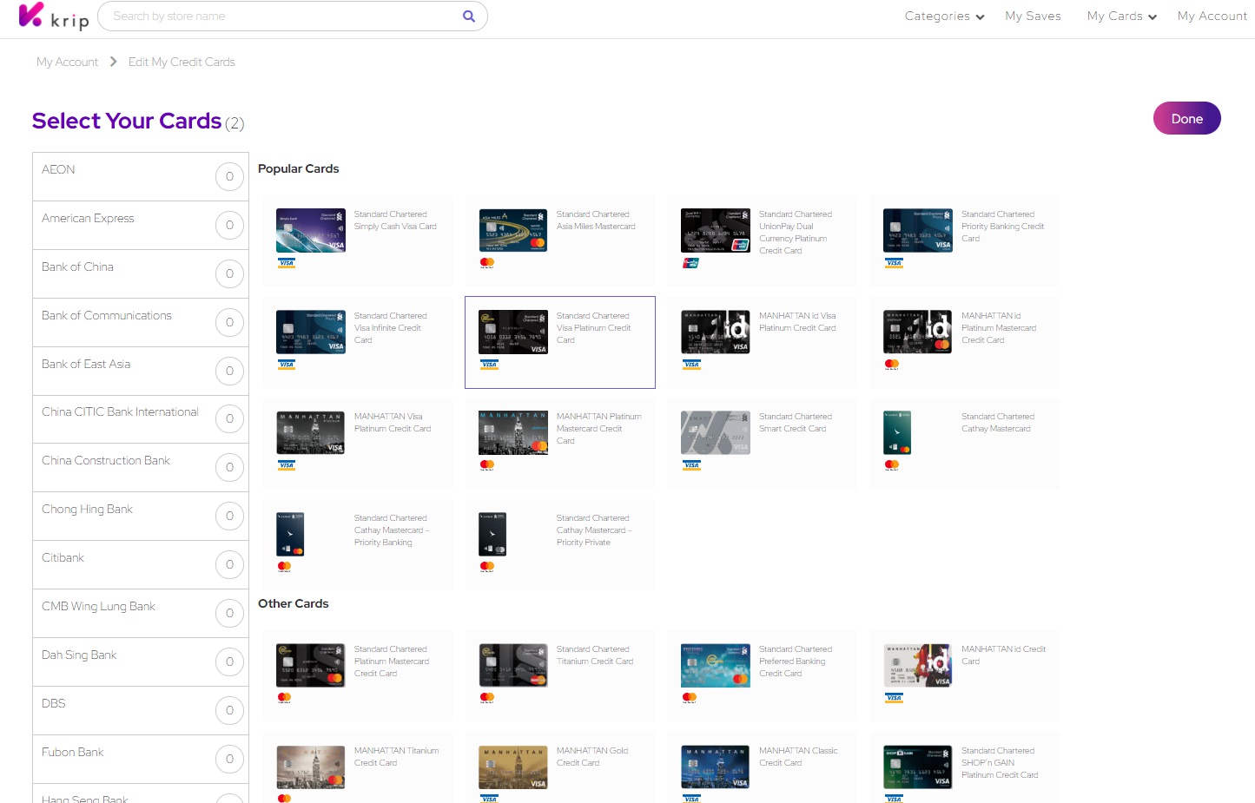Select Bank of East Asia
This screenshot has width=1255, height=803.
pyautogui.click(x=141, y=371)
